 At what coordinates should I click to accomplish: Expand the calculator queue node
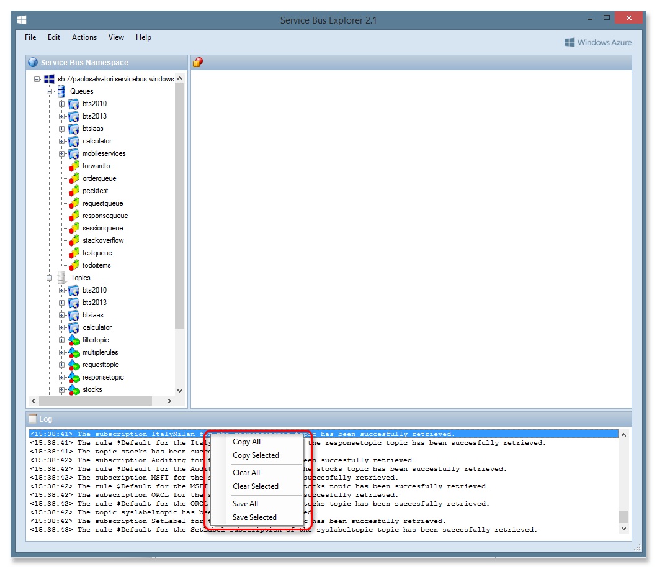pos(61,142)
